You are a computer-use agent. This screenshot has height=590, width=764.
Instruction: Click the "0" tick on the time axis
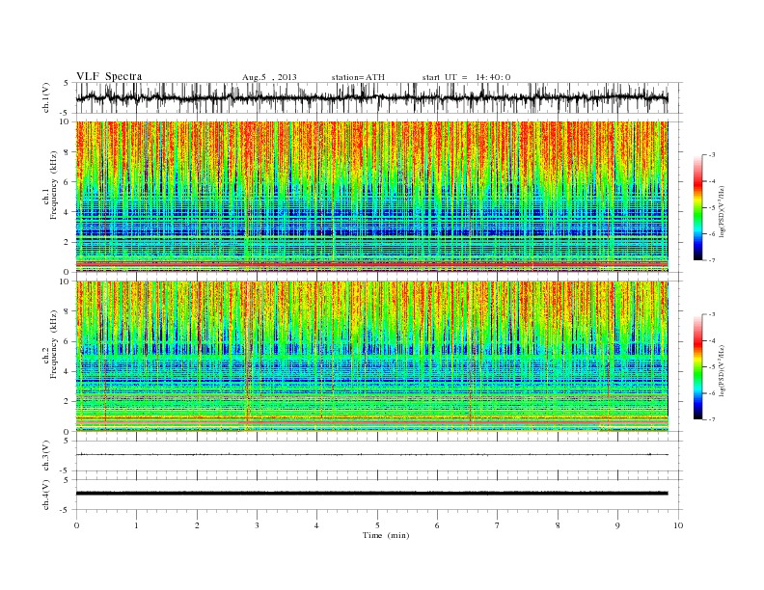click(76, 525)
